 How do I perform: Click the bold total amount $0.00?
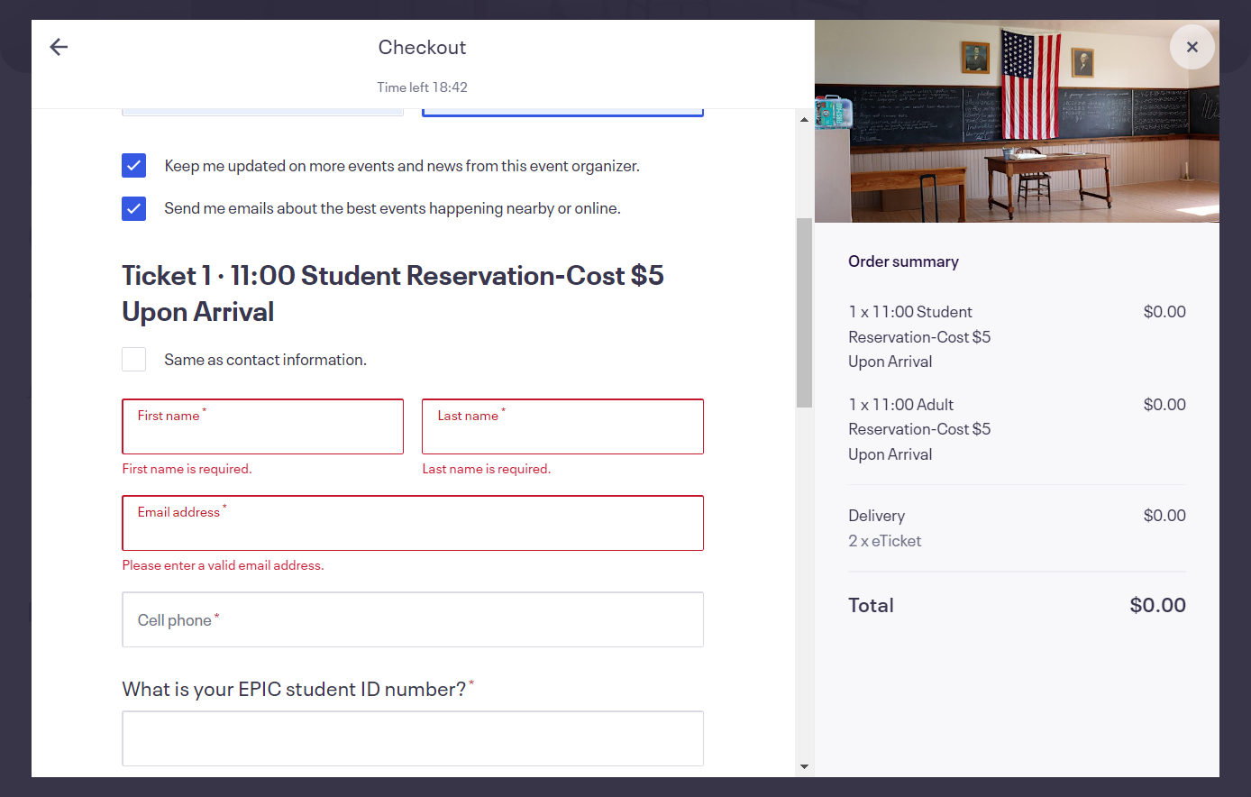[x=1157, y=605]
